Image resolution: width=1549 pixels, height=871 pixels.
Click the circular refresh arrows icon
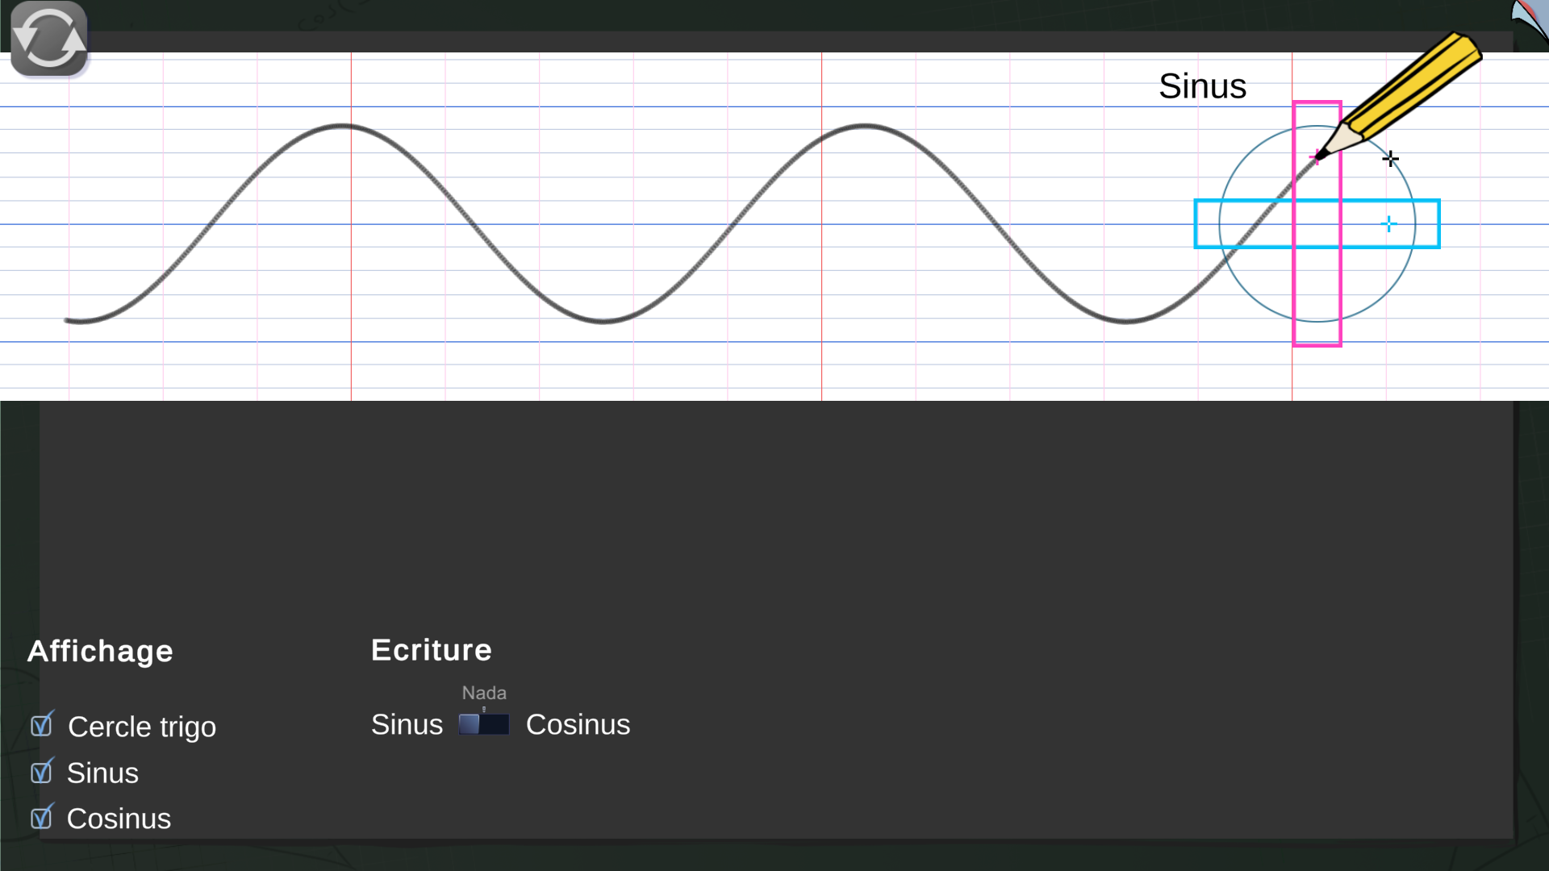[x=48, y=39]
